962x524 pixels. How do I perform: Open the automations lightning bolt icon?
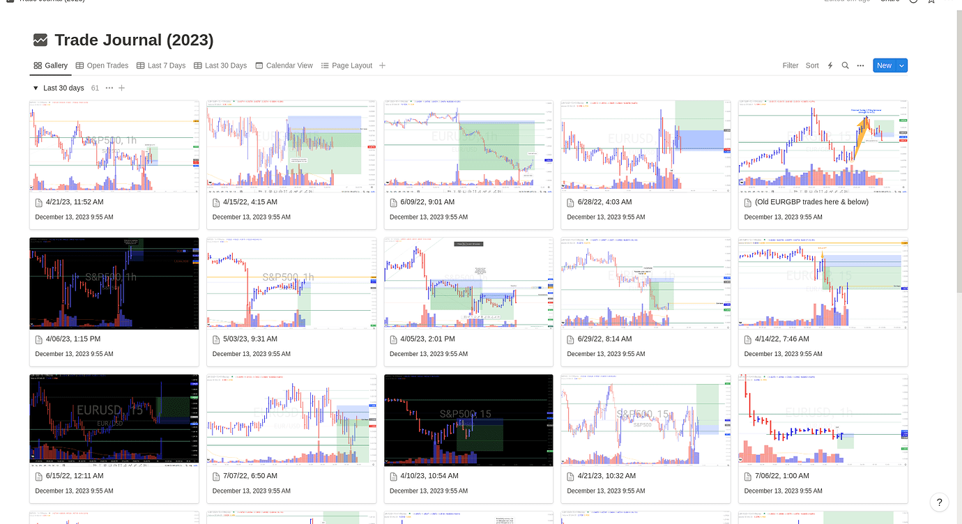coord(830,65)
